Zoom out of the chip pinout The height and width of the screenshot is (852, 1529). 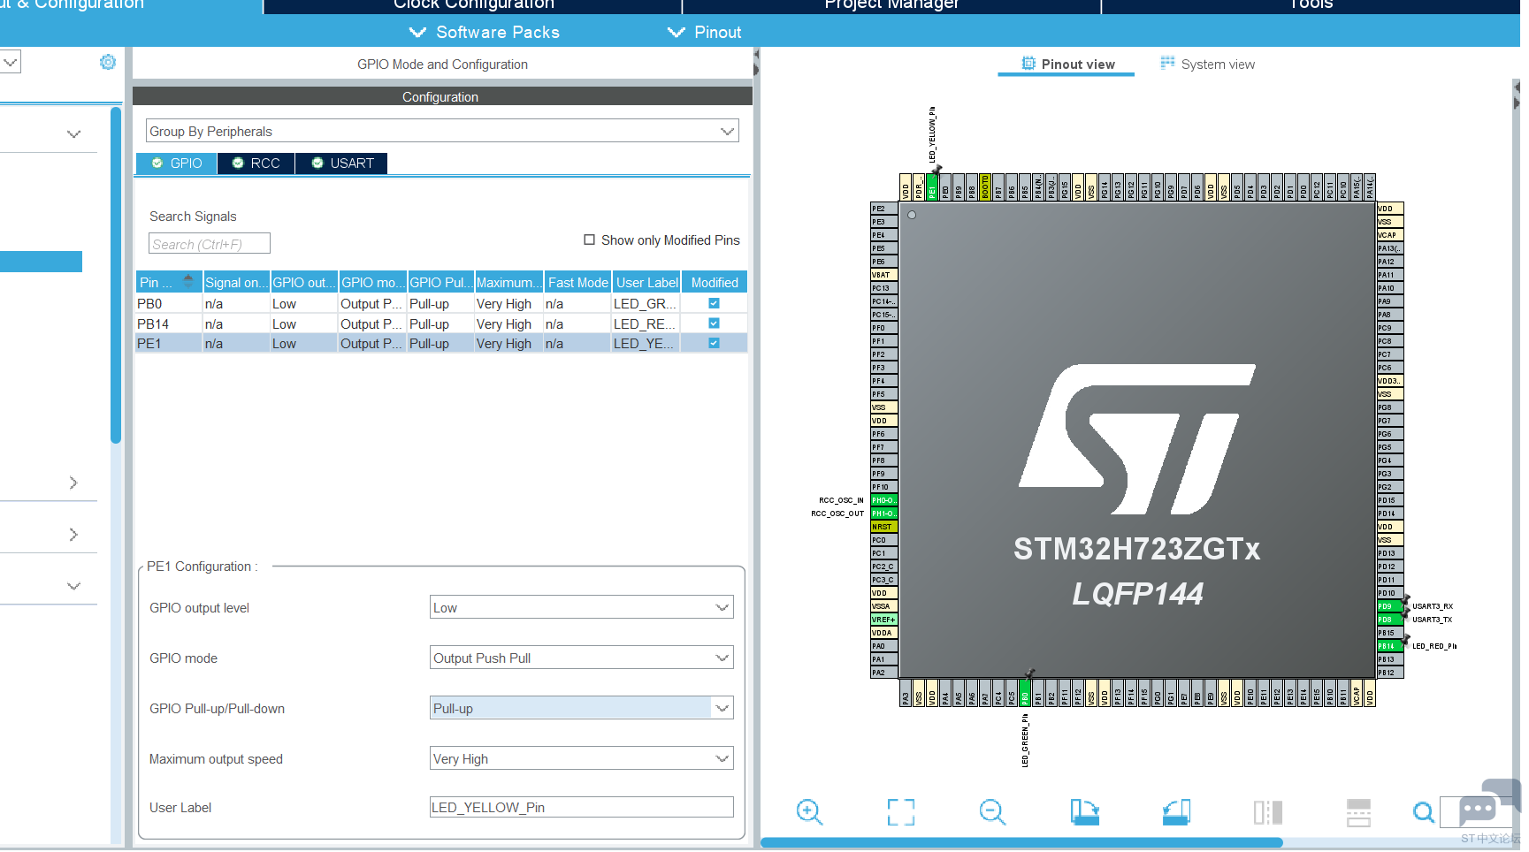tap(992, 811)
